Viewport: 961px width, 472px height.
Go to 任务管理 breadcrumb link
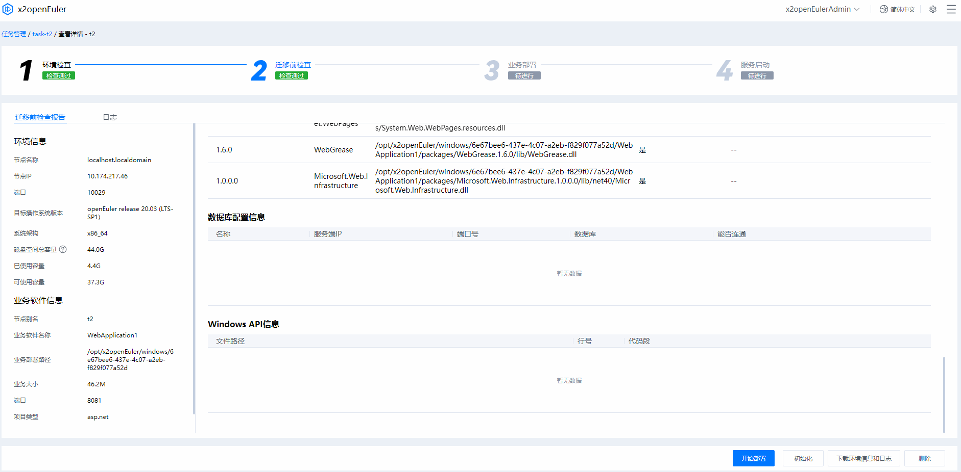tap(14, 34)
